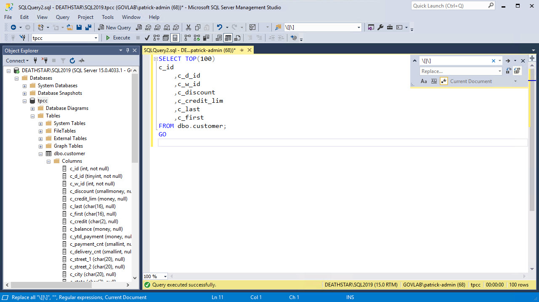The image size is (539, 302).
Task: Execute the current query
Action: (118, 38)
